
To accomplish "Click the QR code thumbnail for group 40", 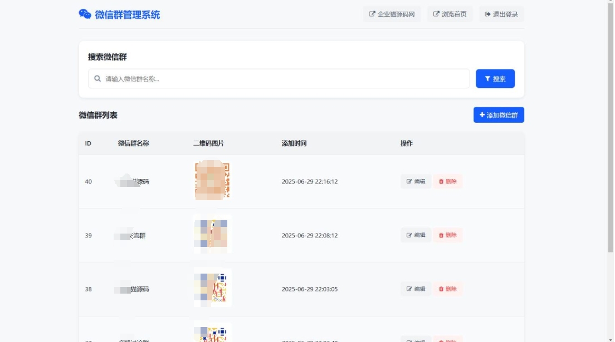I will pos(212,180).
